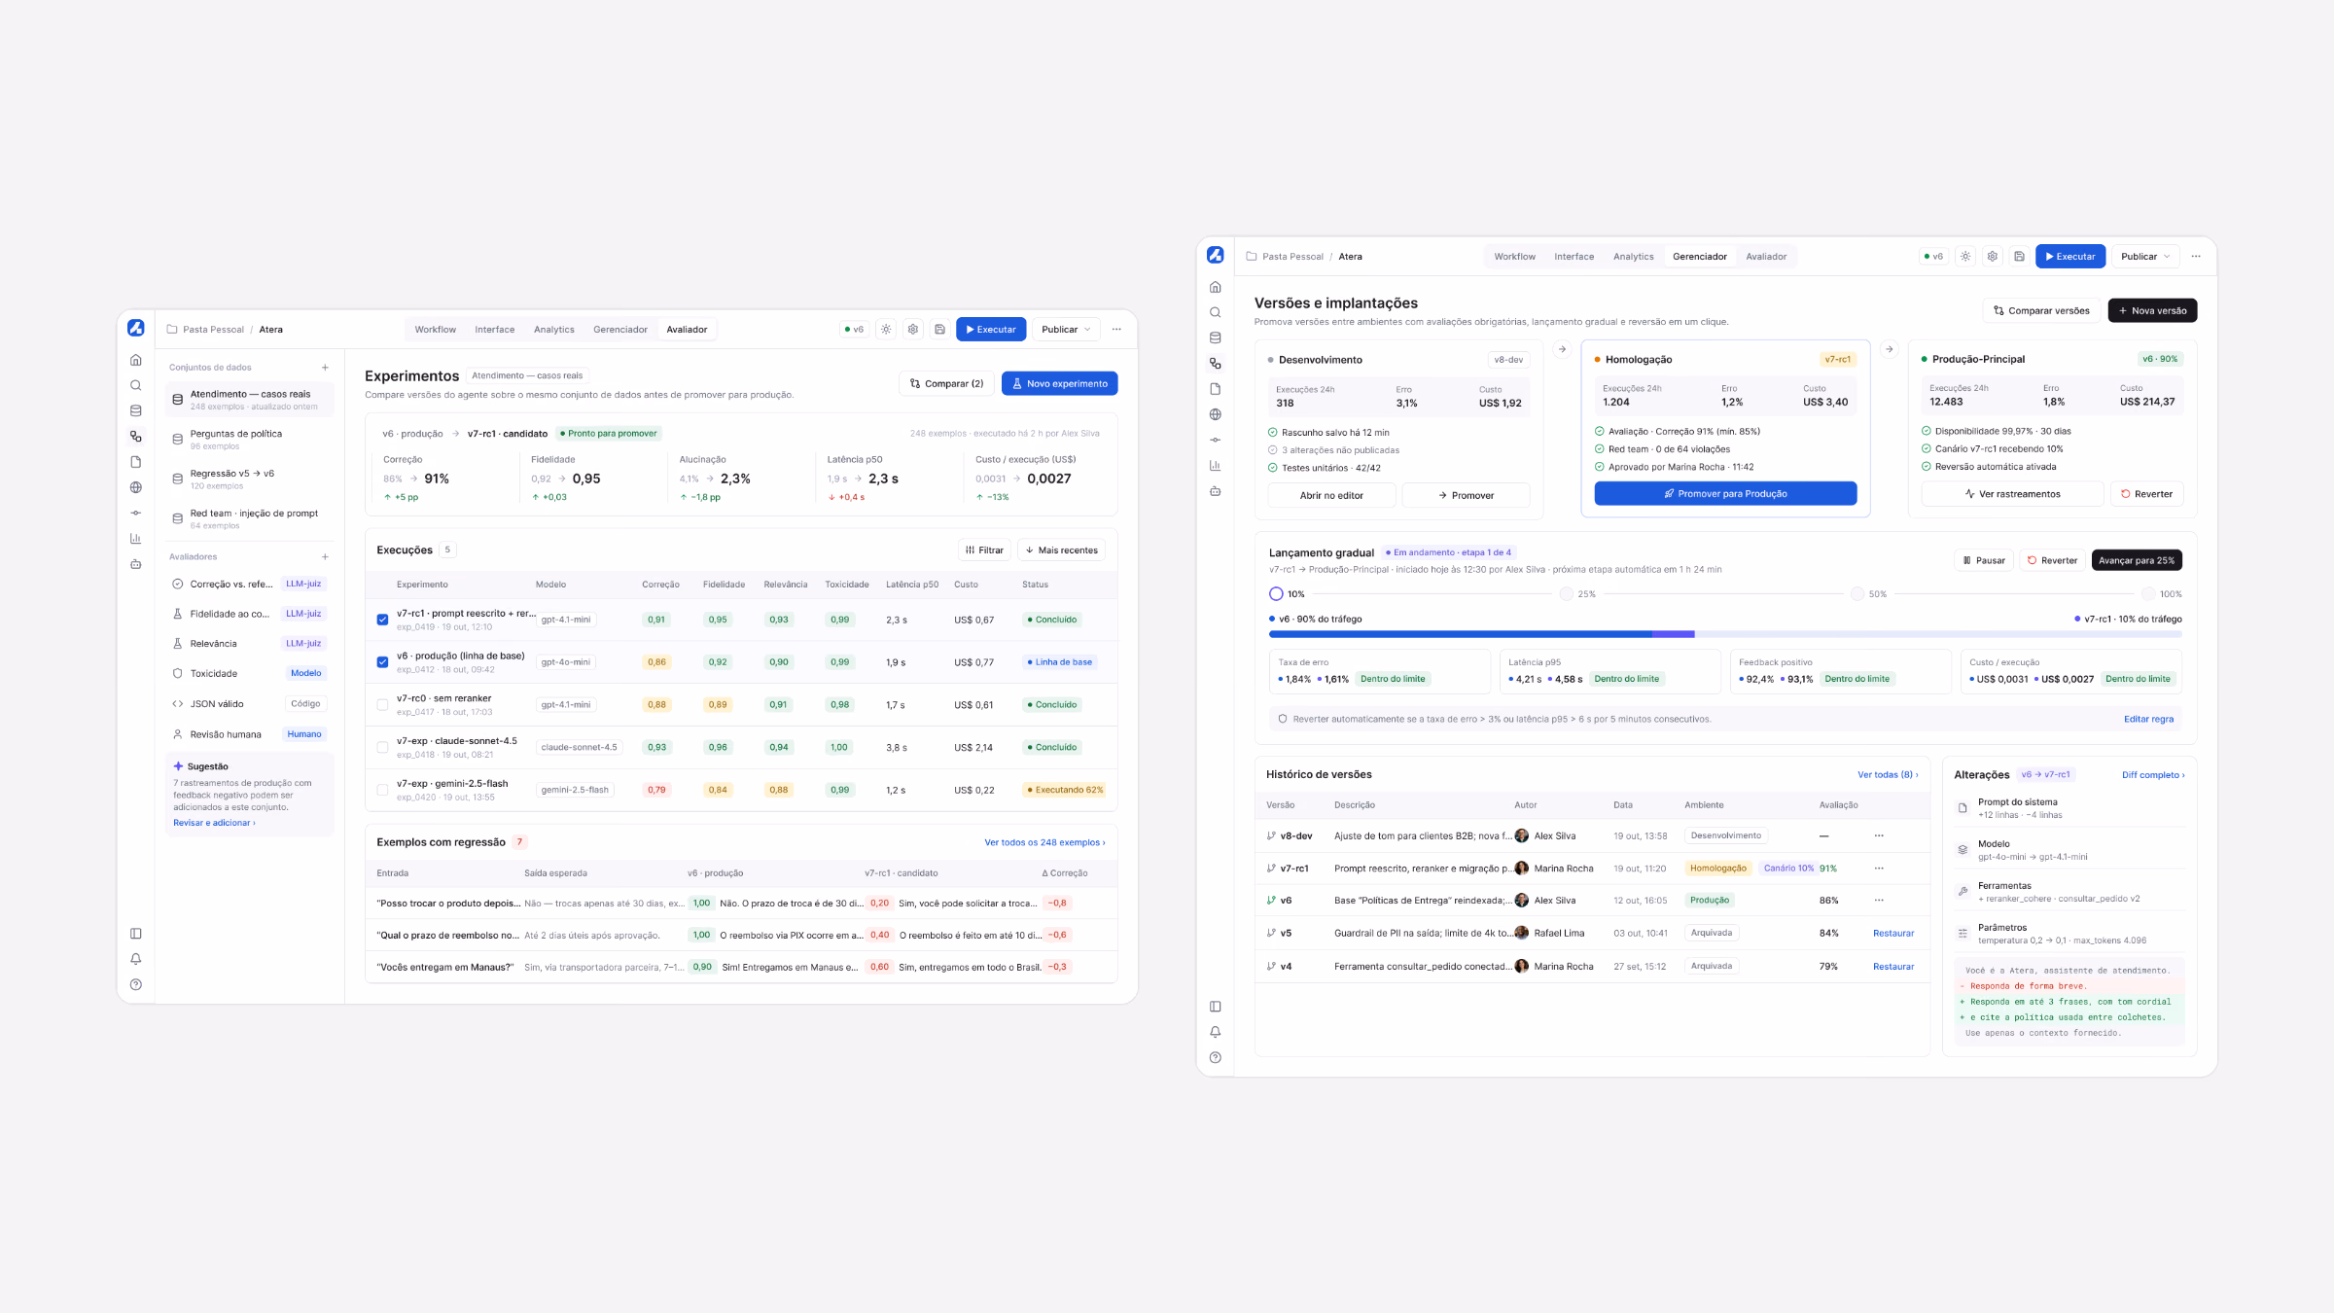This screenshot has width=2334, height=1313.
Task: Add an evaluator with the plus beside Avaliadores
Action: tap(325, 557)
